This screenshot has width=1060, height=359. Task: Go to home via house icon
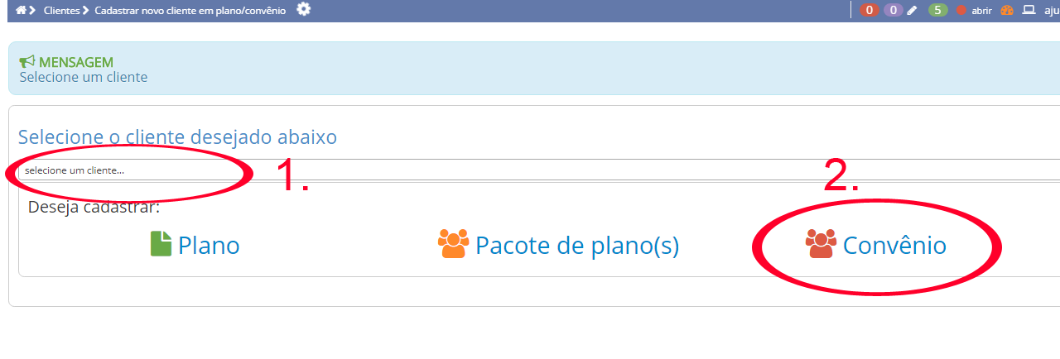(21, 10)
